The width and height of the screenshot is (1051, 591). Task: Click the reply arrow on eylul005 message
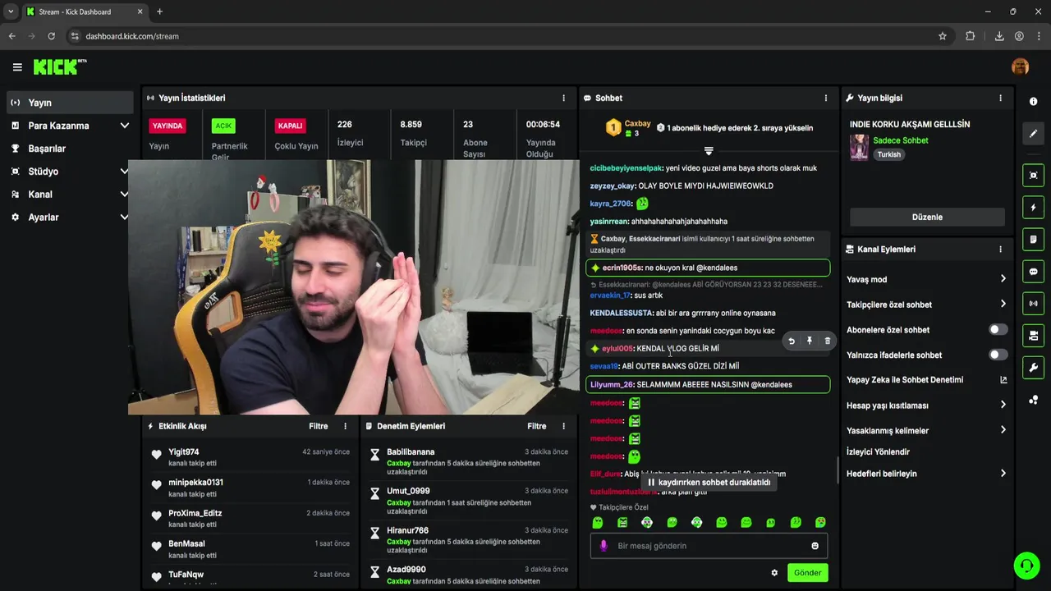pyautogui.click(x=792, y=341)
